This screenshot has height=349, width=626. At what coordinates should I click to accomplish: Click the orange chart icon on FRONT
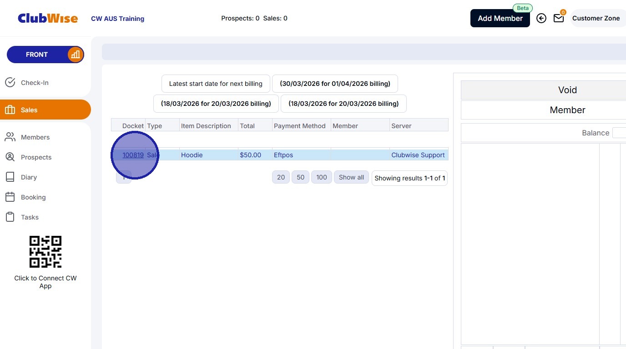75,55
